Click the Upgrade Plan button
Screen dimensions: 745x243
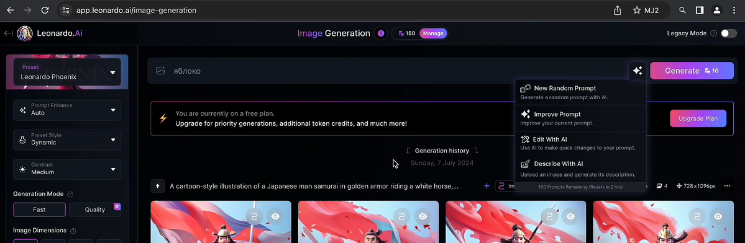698,118
